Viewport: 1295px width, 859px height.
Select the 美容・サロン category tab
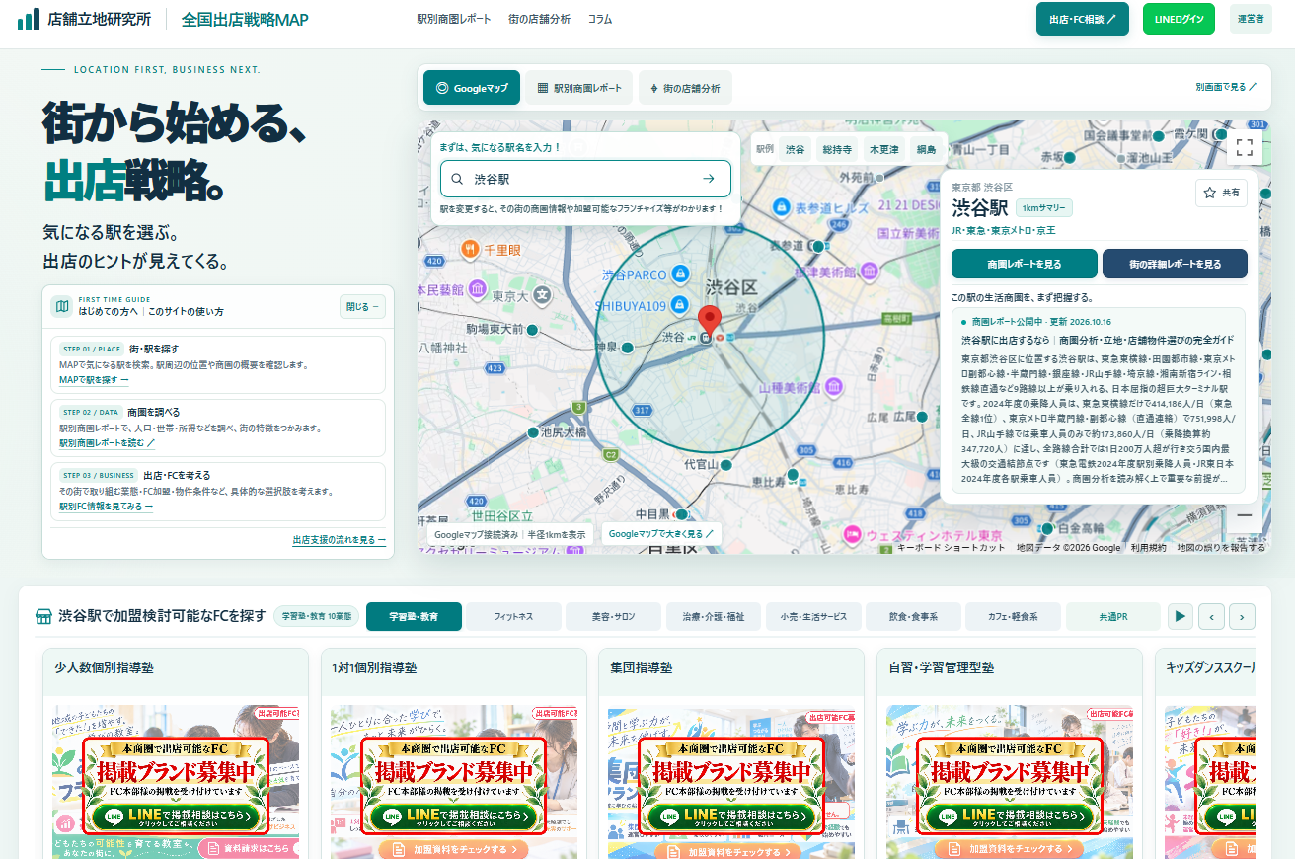pos(613,616)
